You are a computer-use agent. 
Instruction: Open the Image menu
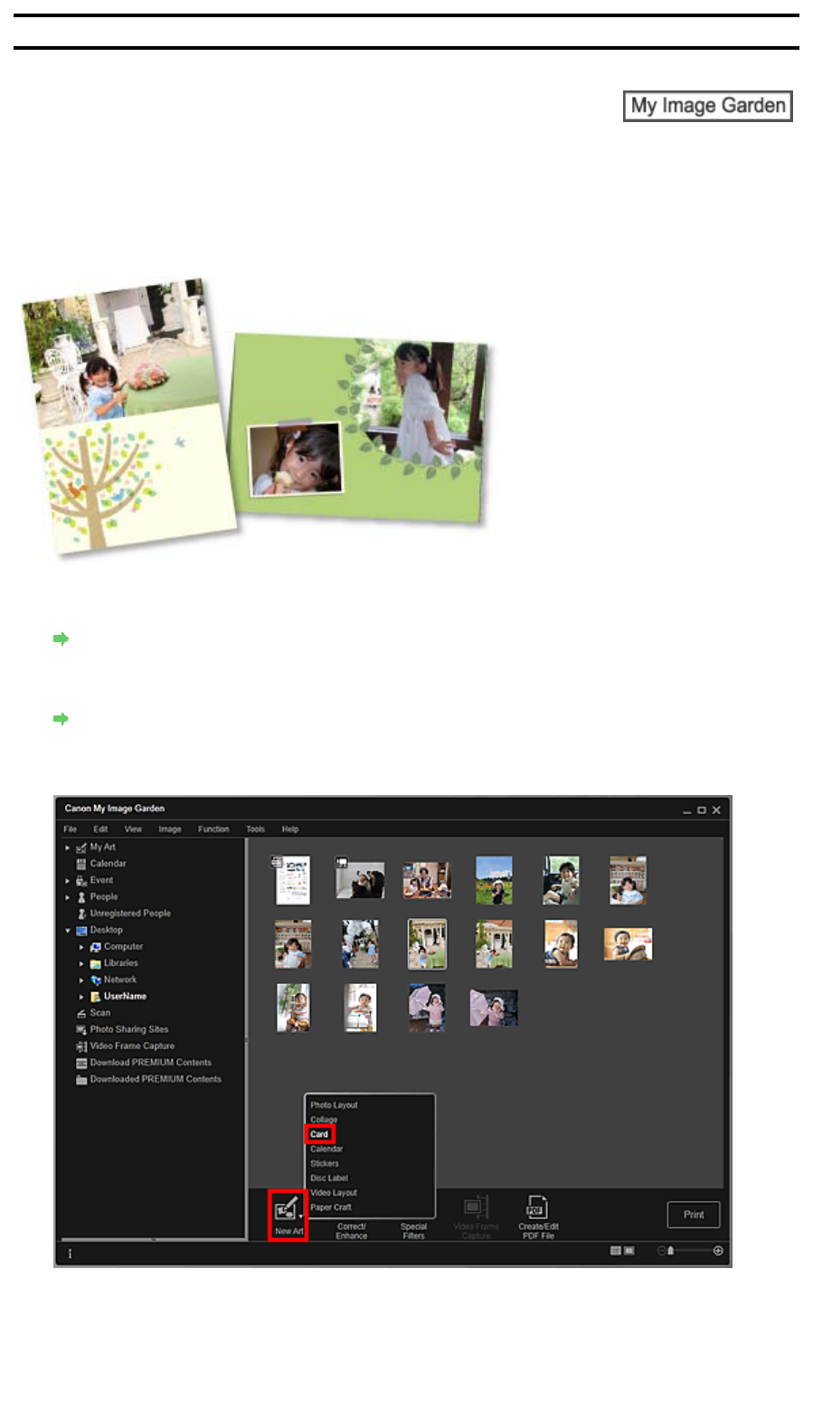pos(170,828)
